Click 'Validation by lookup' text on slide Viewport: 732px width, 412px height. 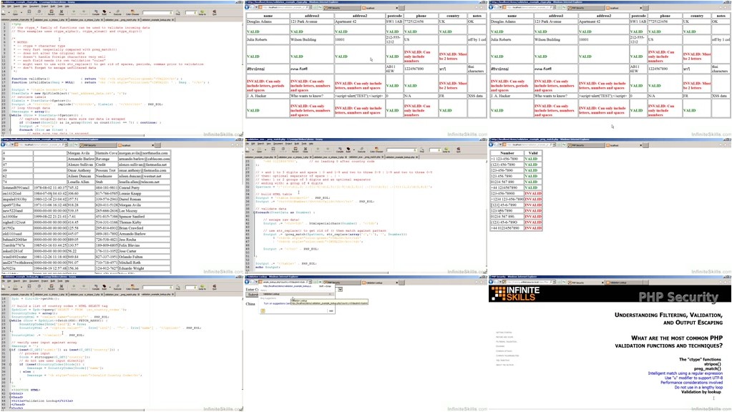pos(701,392)
